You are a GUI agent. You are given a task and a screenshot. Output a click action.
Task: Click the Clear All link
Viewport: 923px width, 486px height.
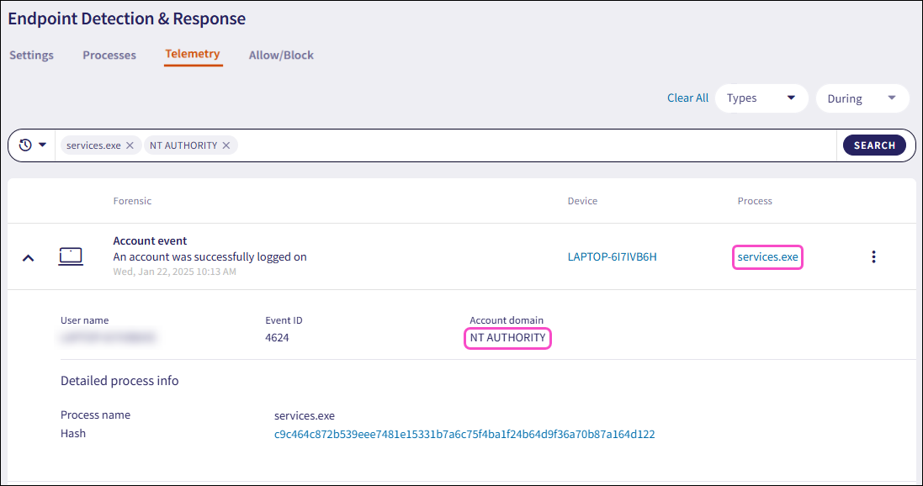[687, 98]
